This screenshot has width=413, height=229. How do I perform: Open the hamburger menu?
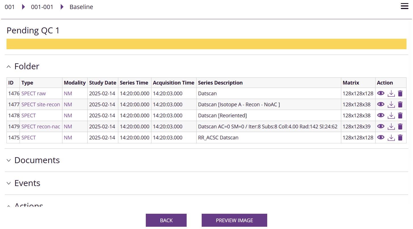coord(404,6)
